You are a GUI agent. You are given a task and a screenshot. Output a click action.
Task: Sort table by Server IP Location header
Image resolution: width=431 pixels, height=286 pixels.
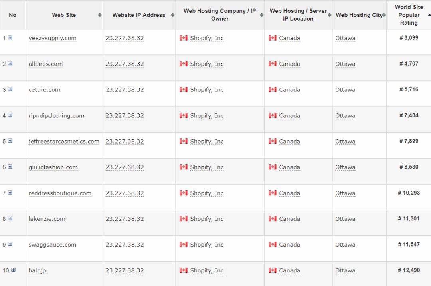click(330, 15)
